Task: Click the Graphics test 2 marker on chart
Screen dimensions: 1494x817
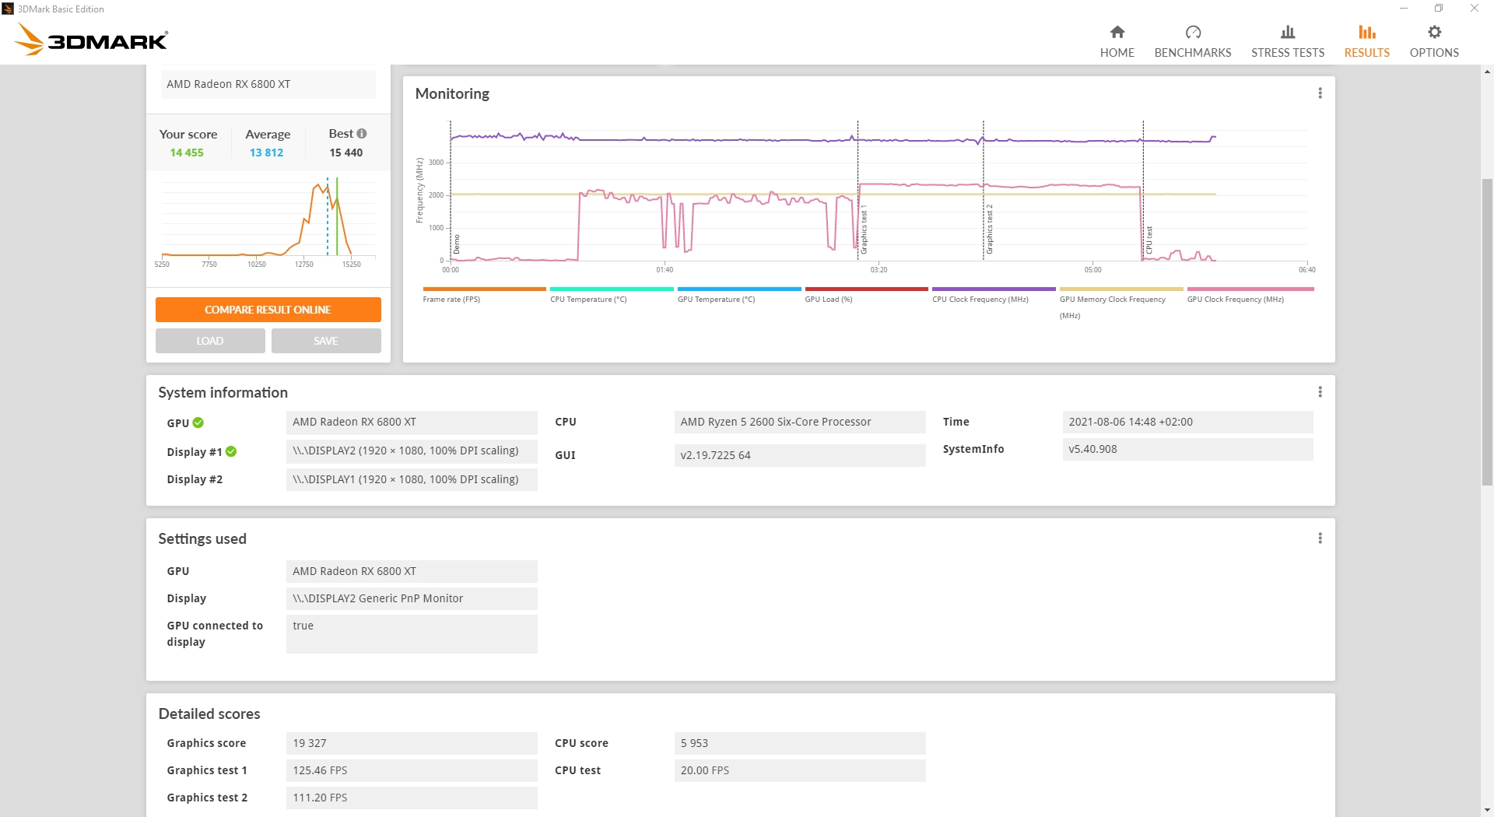Action: (x=989, y=229)
